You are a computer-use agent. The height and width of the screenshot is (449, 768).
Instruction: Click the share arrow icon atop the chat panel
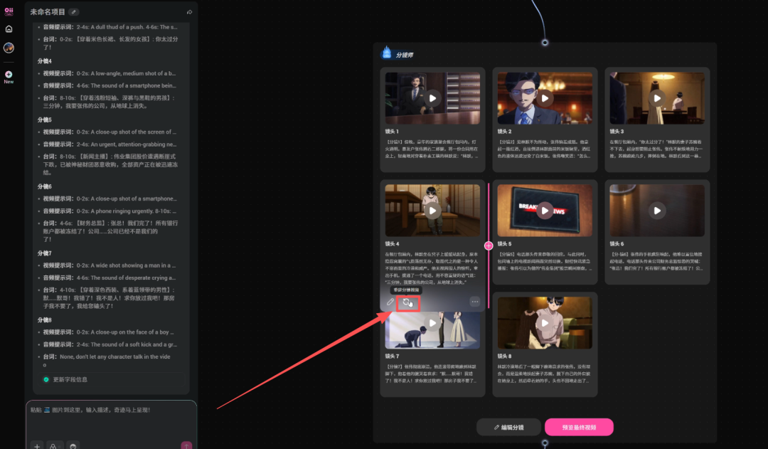[191, 12]
